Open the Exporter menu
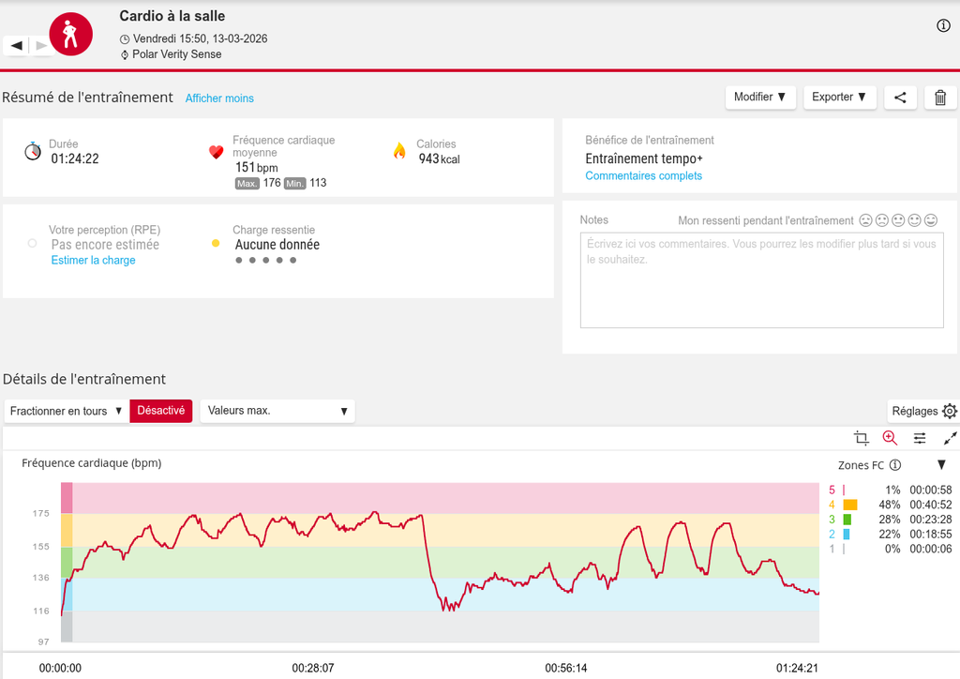Viewport: 960px width, 679px height. pos(839,98)
